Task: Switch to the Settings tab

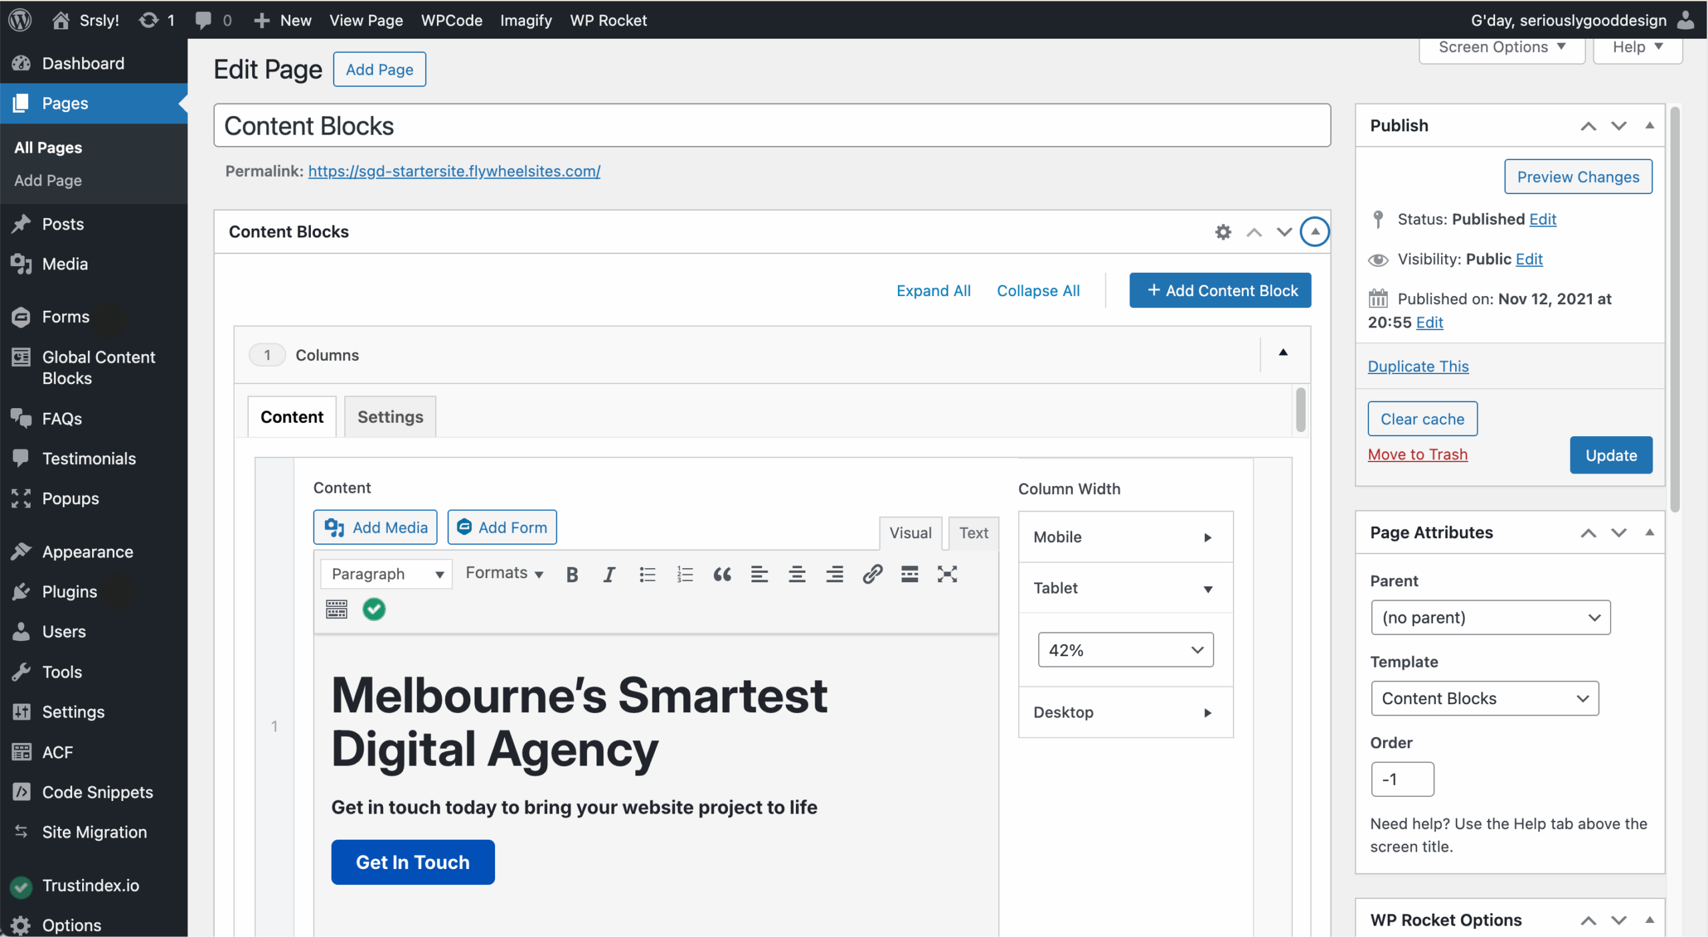Action: pyautogui.click(x=390, y=417)
